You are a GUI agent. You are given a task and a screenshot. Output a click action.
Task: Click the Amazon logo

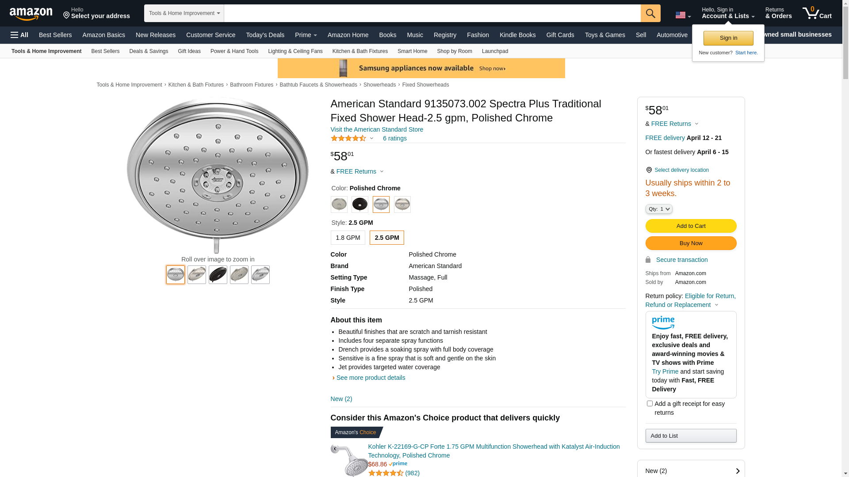coord(31,14)
